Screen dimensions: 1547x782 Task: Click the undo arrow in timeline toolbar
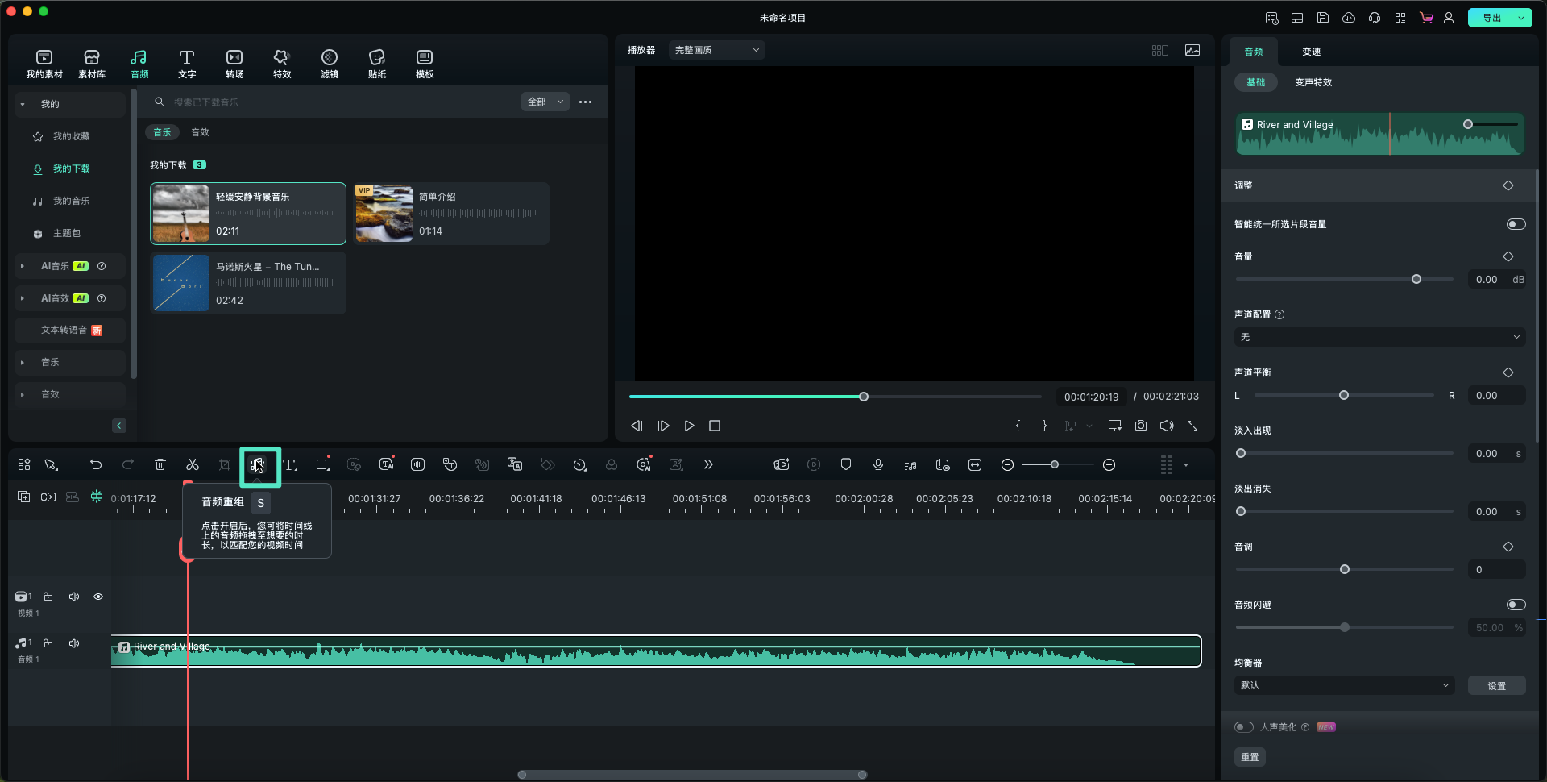pyautogui.click(x=96, y=464)
